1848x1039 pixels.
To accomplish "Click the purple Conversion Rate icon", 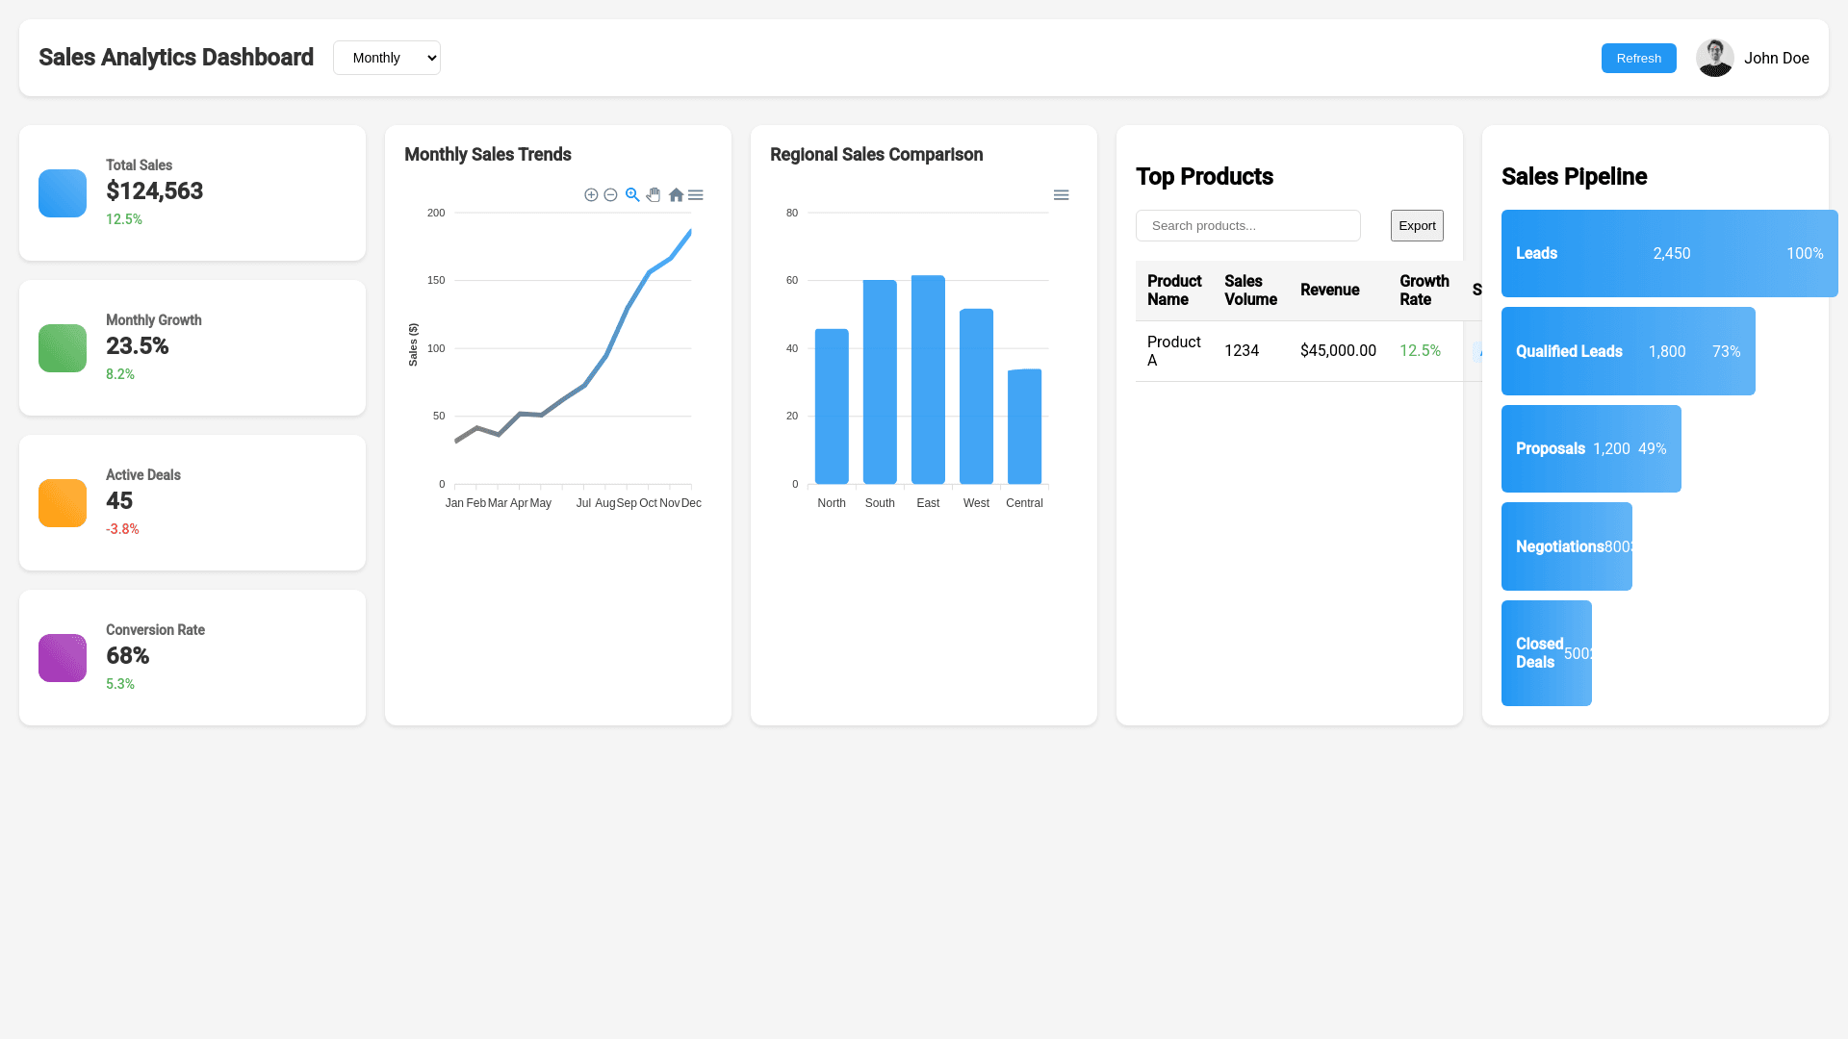I will pyautogui.click(x=63, y=658).
